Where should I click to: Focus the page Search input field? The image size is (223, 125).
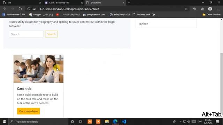click(x=26, y=34)
